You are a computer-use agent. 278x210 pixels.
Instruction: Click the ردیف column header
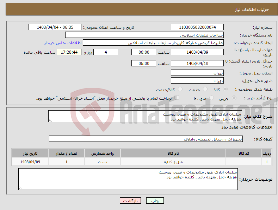[267, 153]
